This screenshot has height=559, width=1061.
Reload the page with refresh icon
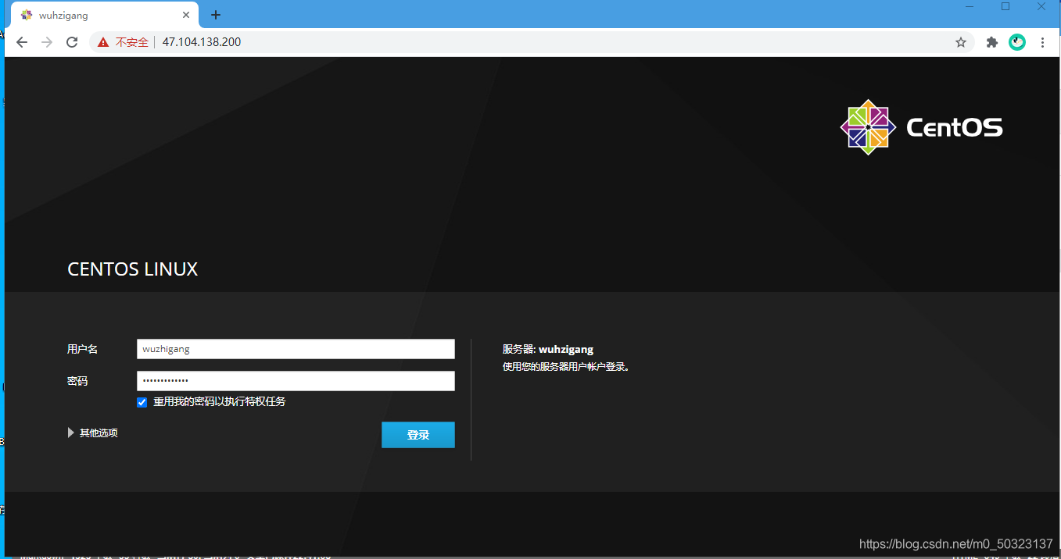(x=72, y=42)
